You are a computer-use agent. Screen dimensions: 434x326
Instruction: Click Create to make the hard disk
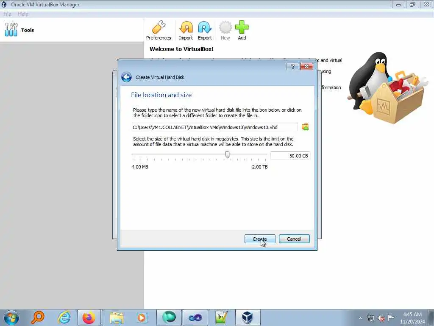pyautogui.click(x=260, y=239)
